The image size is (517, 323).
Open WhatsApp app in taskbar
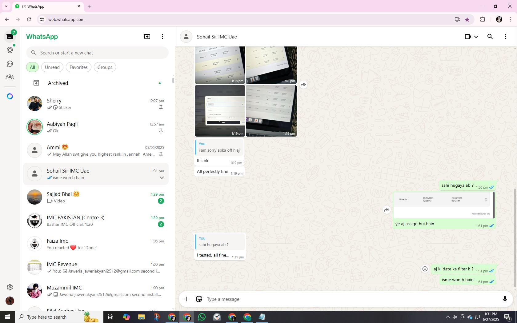202,317
